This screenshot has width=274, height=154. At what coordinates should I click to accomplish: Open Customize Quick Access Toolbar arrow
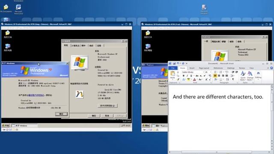[187, 63]
